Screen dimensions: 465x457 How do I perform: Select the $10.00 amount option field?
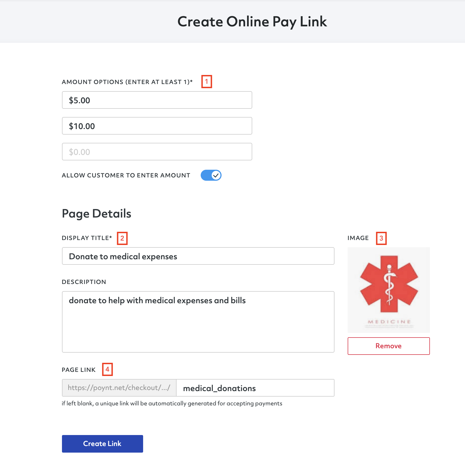(157, 126)
